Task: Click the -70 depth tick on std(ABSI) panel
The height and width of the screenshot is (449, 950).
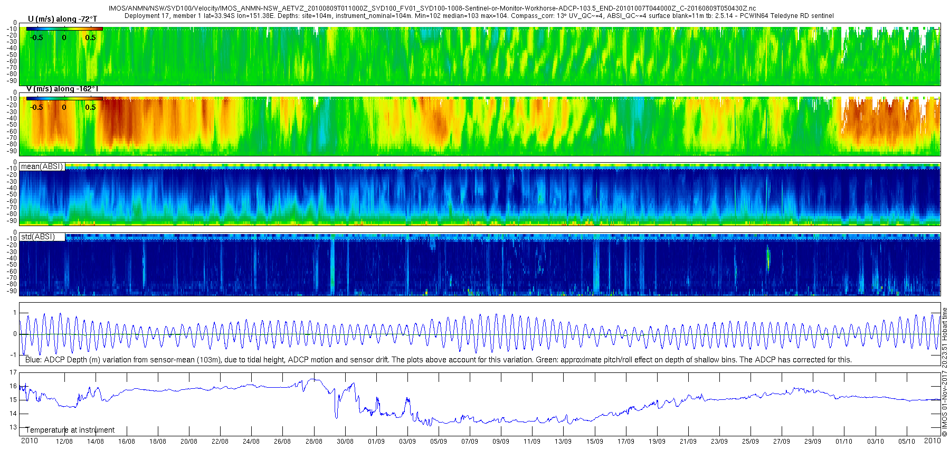Action: tap(11, 278)
